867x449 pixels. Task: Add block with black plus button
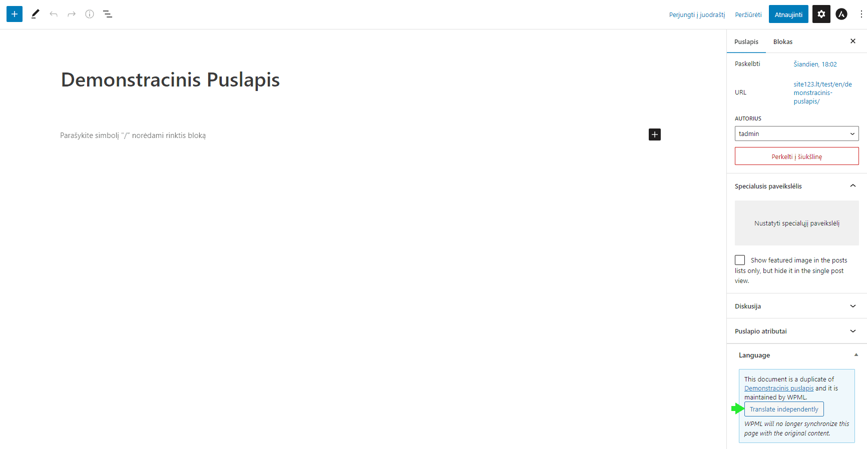[655, 134]
